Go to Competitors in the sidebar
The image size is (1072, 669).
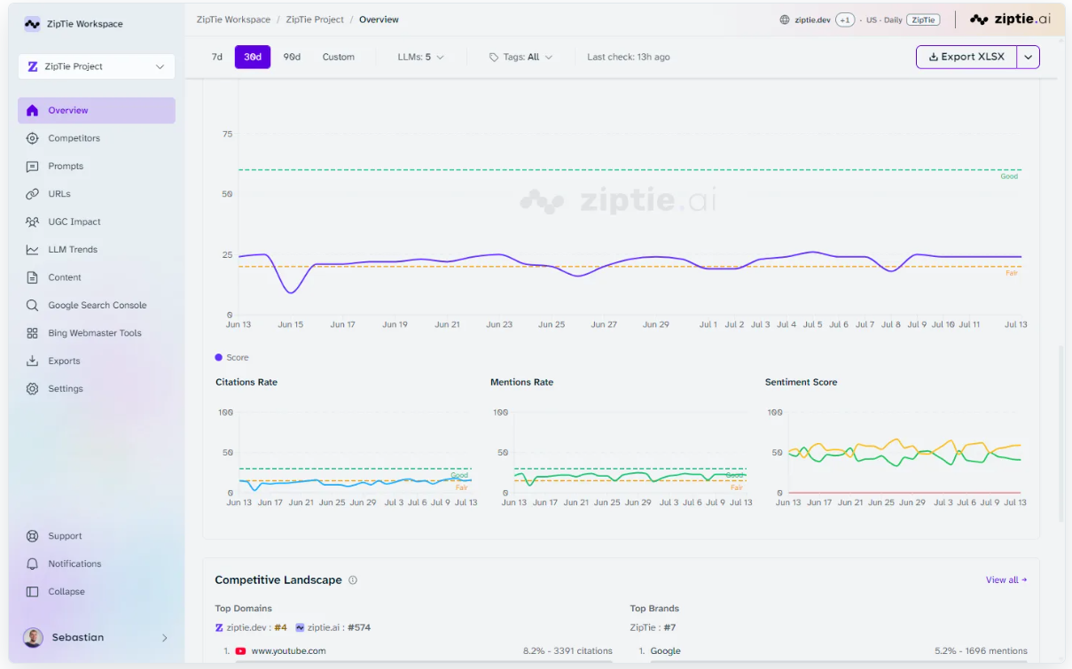(x=97, y=138)
